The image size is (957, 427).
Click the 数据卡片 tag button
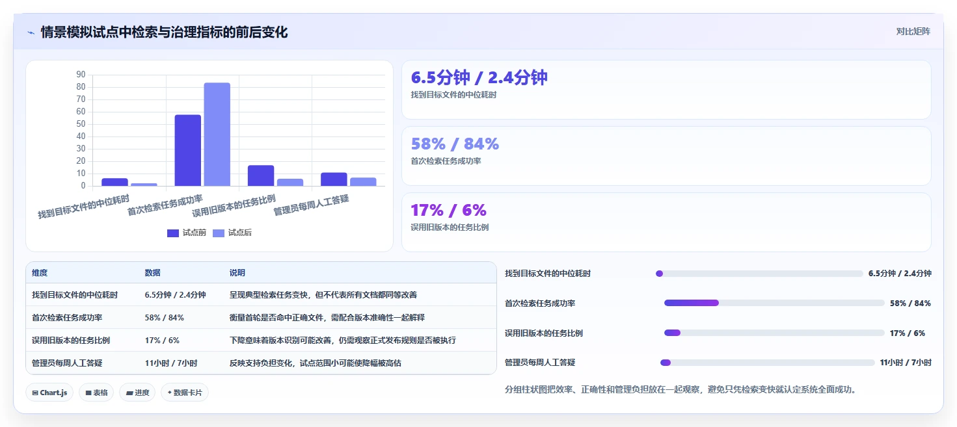click(x=185, y=393)
